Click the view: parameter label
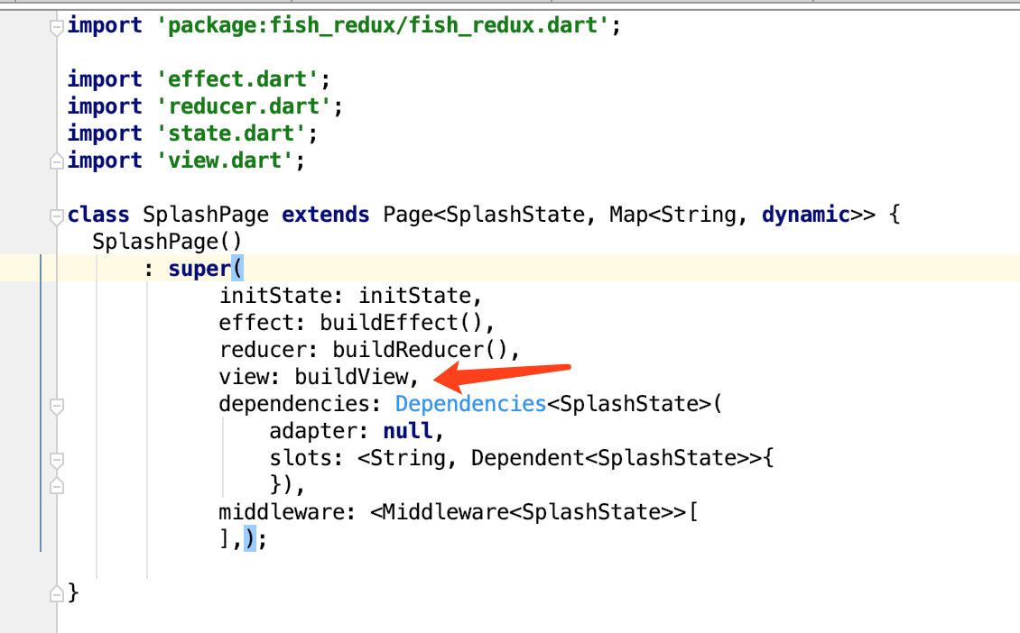The image size is (1020, 633). [x=249, y=377]
